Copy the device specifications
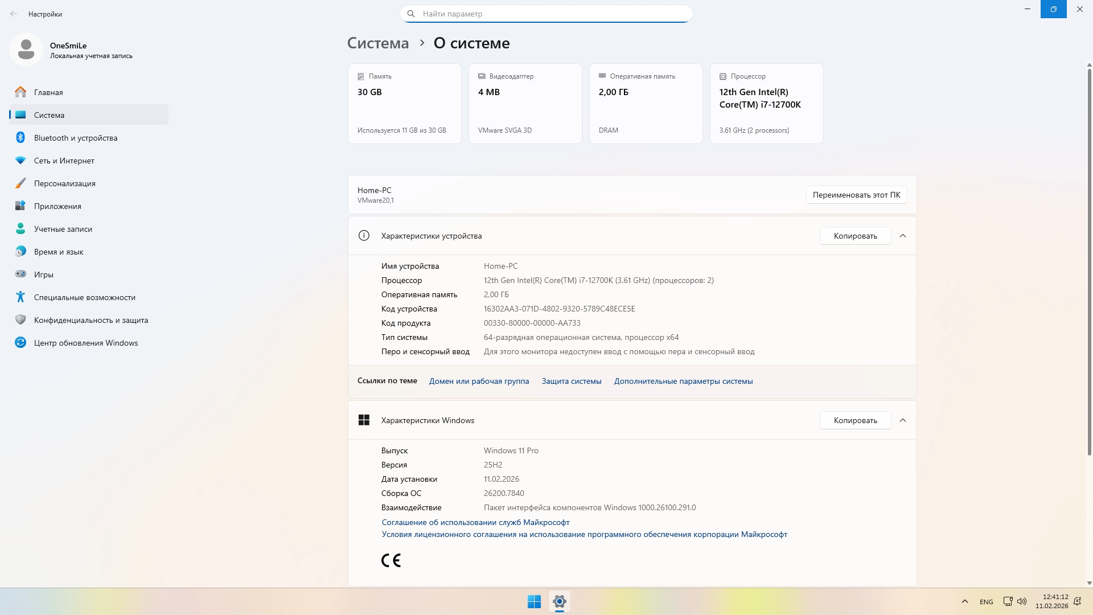The width and height of the screenshot is (1093, 615). point(855,236)
